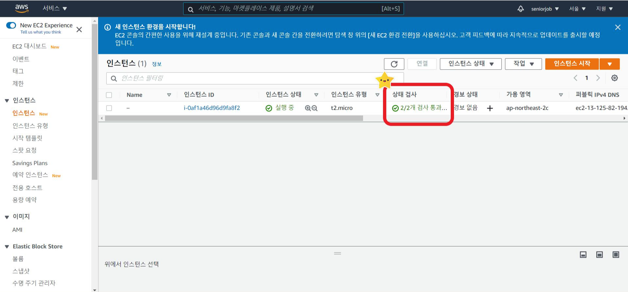Open 이벤트 in the sidebar
Viewport: 628px width, 292px height.
click(21, 59)
